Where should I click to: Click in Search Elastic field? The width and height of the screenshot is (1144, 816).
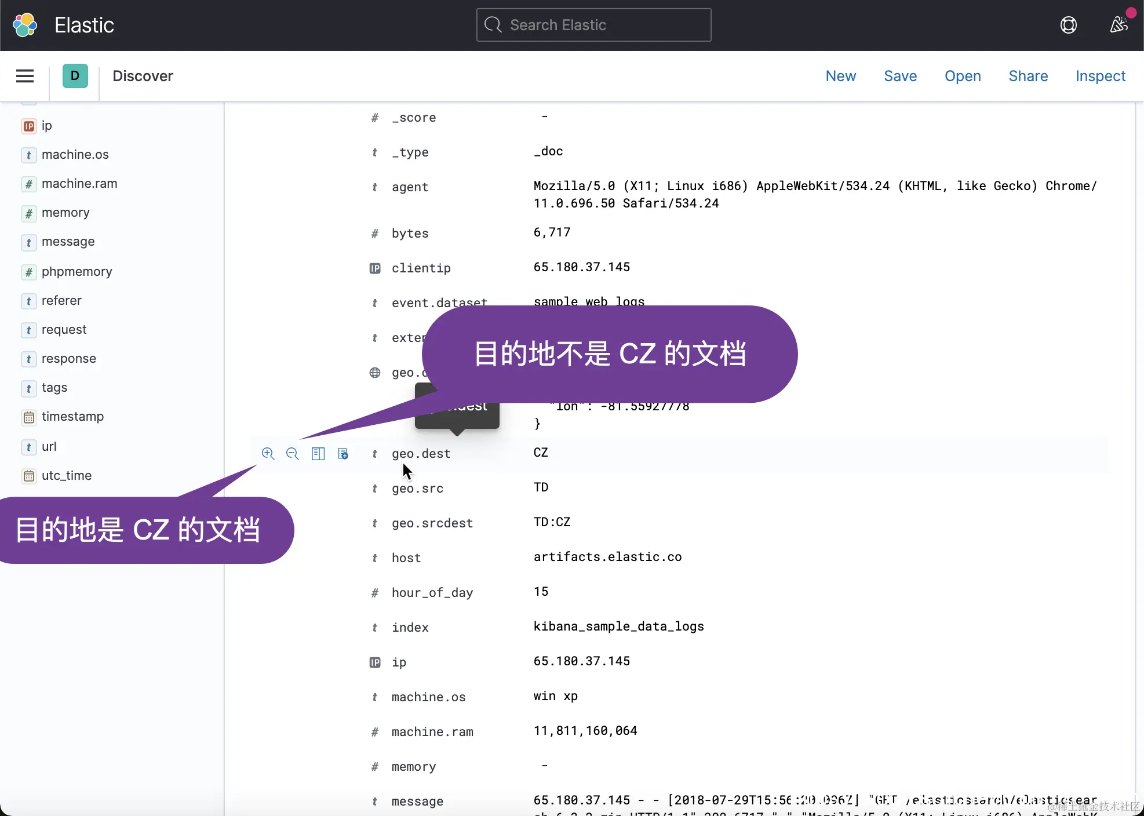pyautogui.click(x=593, y=25)
